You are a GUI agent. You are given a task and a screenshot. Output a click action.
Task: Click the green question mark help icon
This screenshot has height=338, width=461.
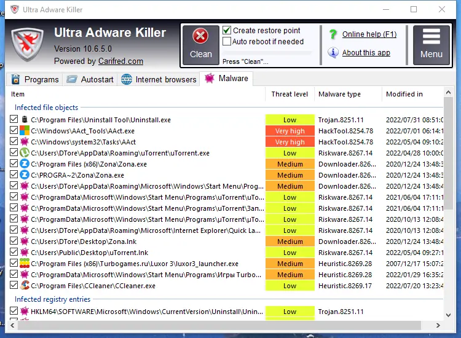tap(333, 34)
